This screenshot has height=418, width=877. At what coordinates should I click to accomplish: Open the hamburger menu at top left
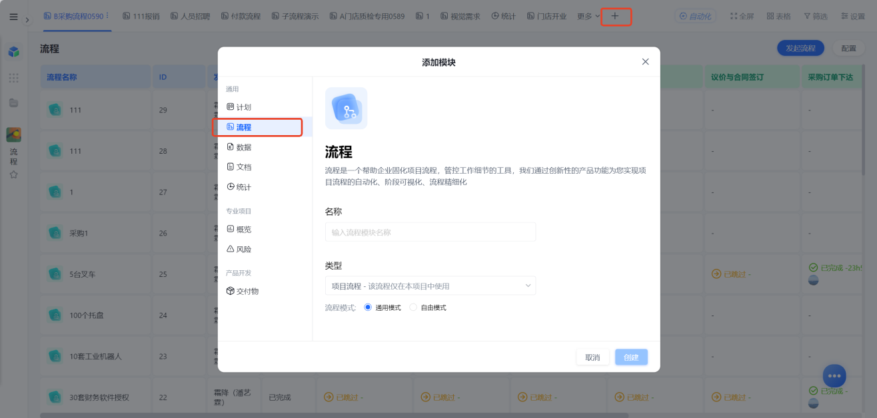pos(13,17)
